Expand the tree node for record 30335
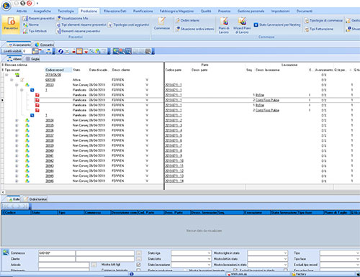360x277 pixels. 17,125
